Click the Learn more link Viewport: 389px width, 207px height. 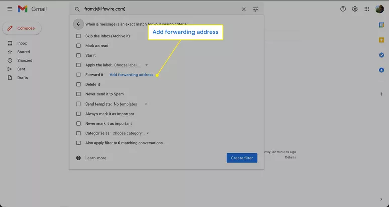(96, 158)
